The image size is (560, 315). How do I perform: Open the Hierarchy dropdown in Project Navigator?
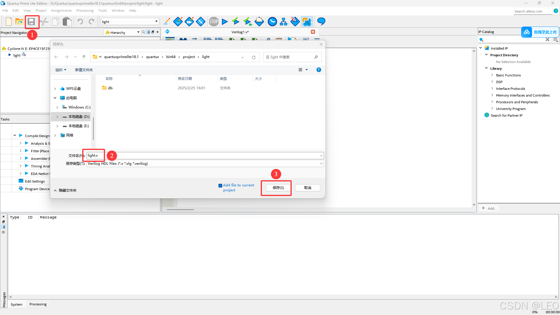(x=138, y=32)
